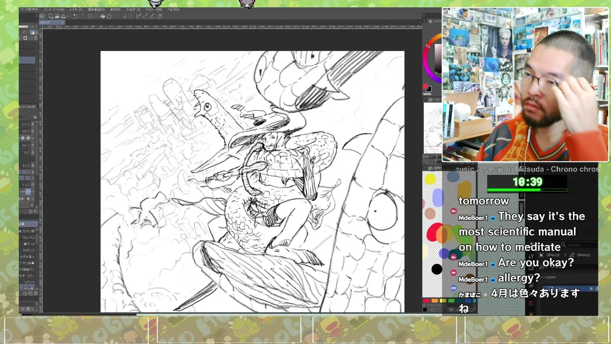Open the レイヤー(L) menu
611x344 pixels.
[76, 10]
